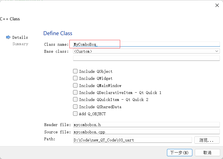
Task: Open the 浏览... browse button
Action: (207, 140)
